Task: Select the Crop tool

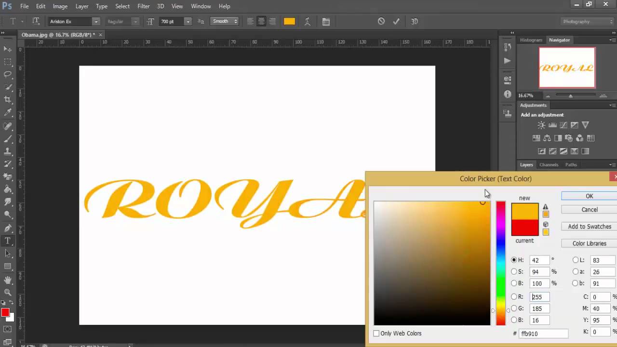Action: coord(8,99)
